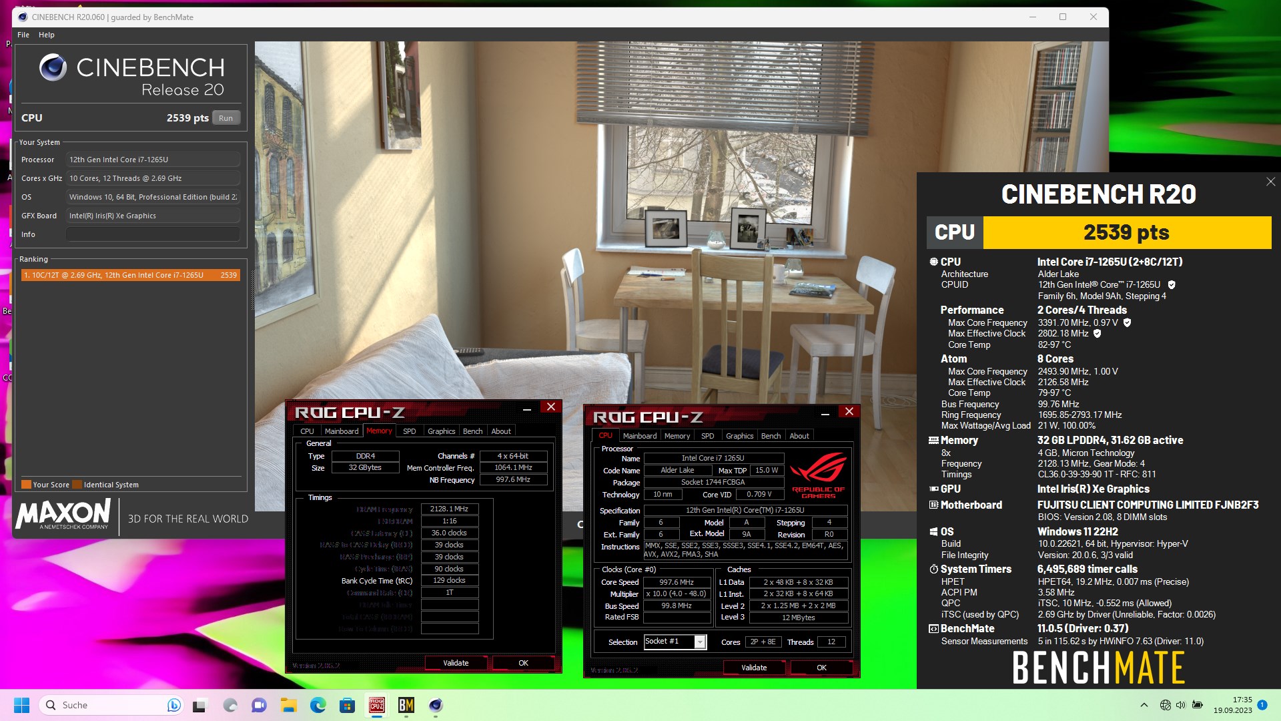Click the Info input field in Your System
The height and width of the screenshot is (721, 1281).
click(x=153, y=234)
